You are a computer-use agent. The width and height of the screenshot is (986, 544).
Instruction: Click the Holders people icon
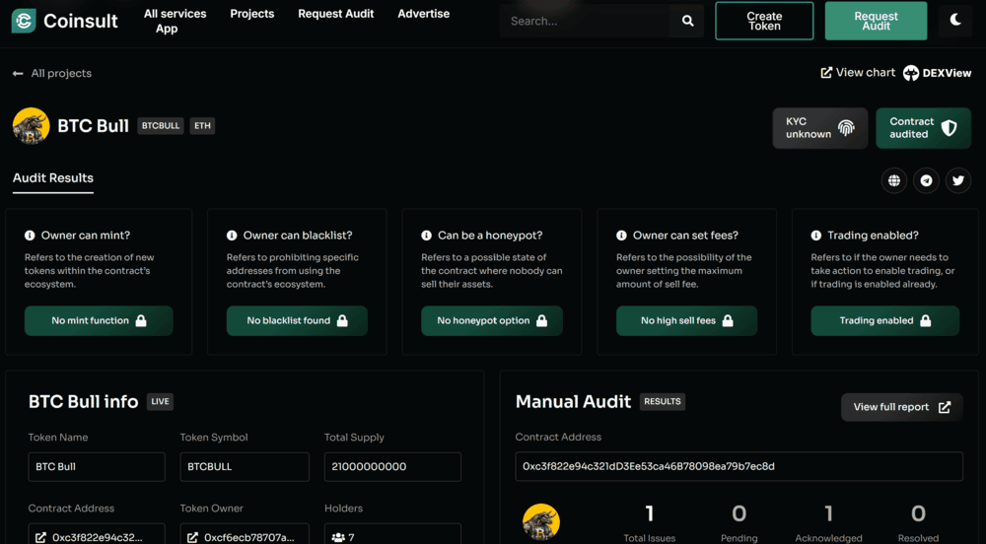[x=338, y=537]
